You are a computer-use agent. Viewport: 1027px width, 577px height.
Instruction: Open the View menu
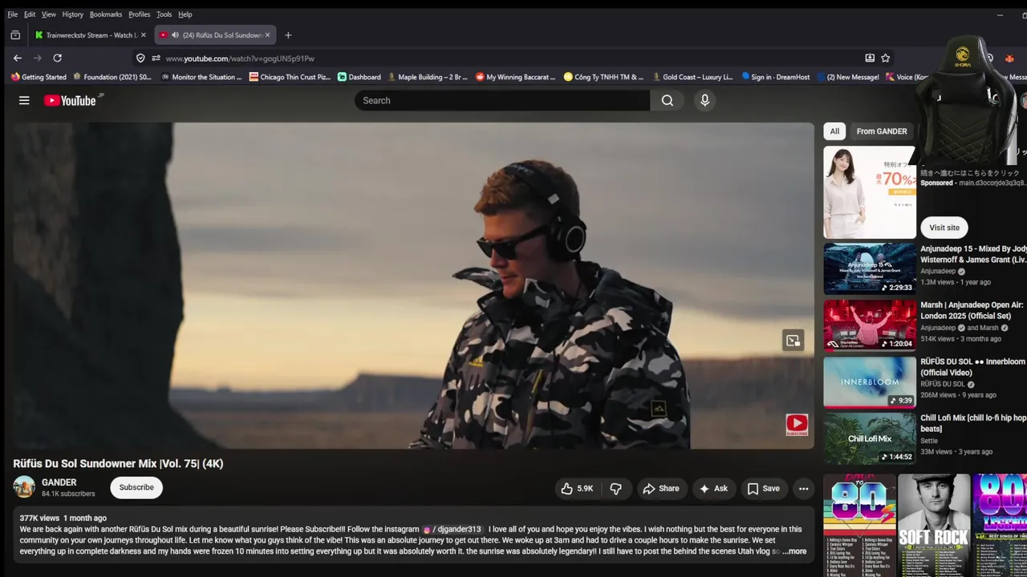point(49,14)
